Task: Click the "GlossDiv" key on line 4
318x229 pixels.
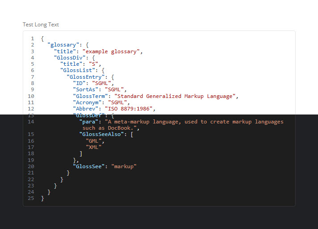Action: (70, 58)
